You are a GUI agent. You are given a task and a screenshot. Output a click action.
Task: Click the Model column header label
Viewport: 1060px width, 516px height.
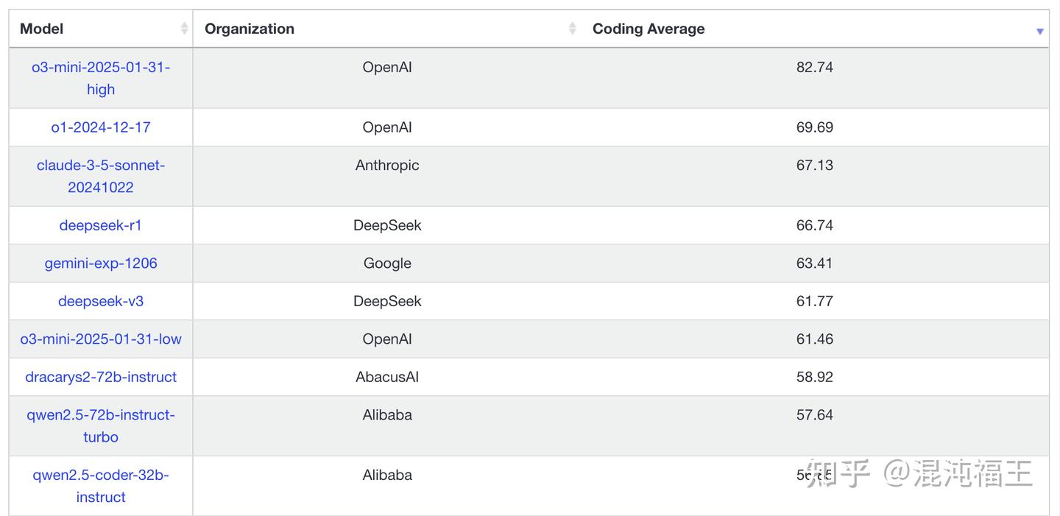tap(42, 29)
